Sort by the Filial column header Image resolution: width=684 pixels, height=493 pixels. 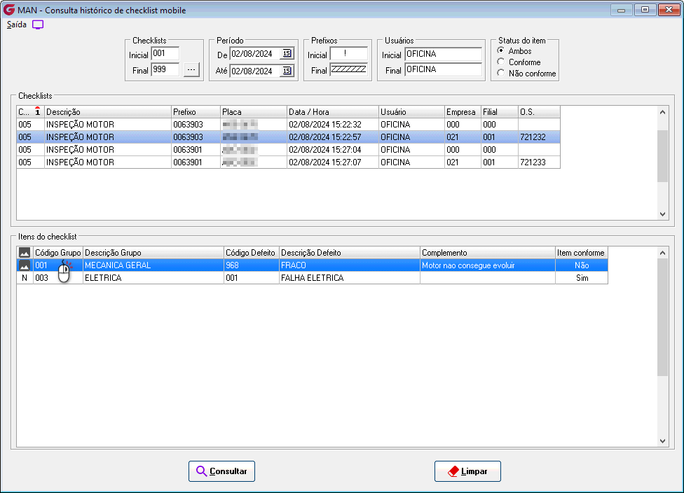tap(500, 112)
